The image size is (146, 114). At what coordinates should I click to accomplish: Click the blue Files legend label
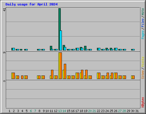[143, 23]
